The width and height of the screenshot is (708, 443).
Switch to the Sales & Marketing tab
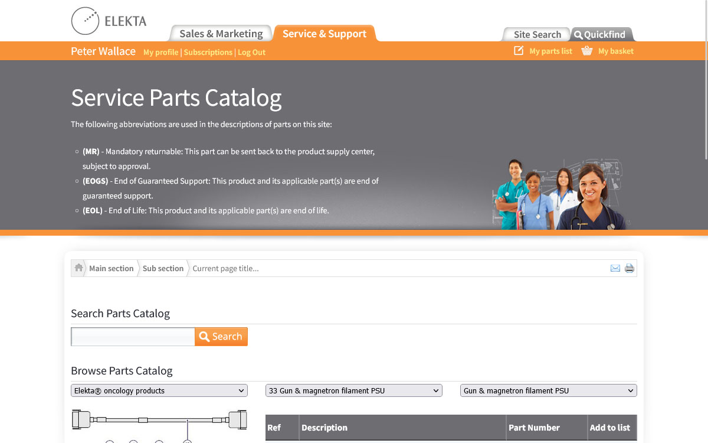pos(221,34)
